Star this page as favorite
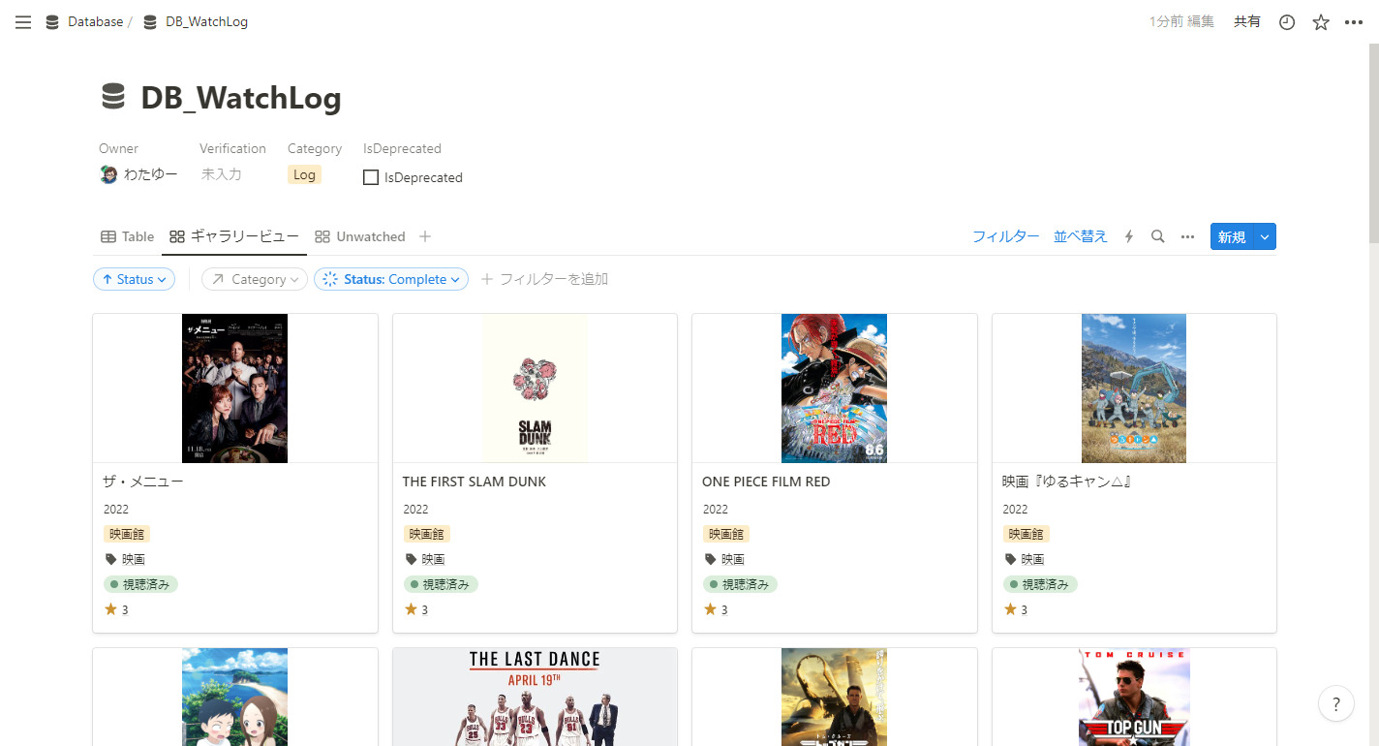This screenshot has height=746, width=1379. tap(1321, 22)
